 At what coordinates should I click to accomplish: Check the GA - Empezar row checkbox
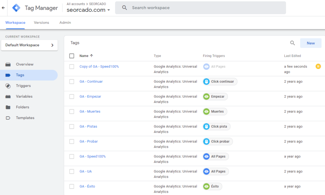pos(72,97)
